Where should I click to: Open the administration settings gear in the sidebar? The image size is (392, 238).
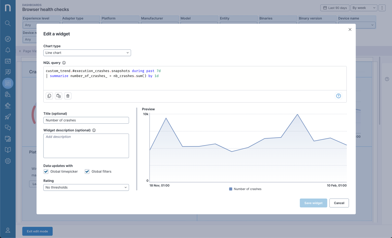tap(8, 161)
